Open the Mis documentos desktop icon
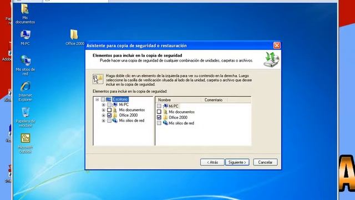355x200 pixels. [x=25, y=13]
